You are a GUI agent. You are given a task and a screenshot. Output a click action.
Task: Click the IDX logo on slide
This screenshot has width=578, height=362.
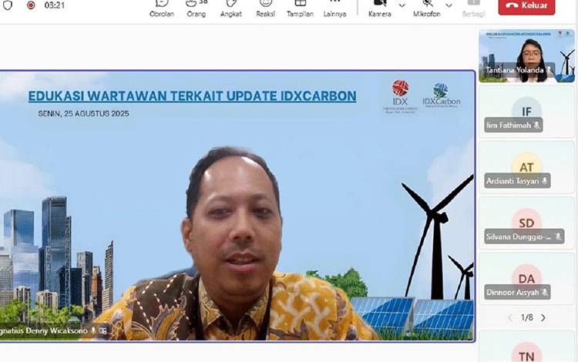pos(400,96)
